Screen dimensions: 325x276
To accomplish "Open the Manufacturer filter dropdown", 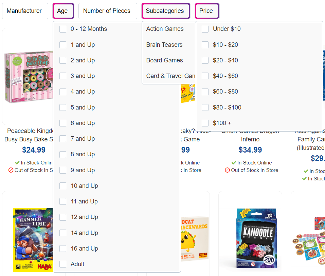I will click(25, 11).
